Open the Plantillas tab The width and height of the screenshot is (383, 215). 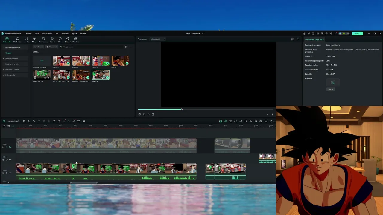tap(76, 40)
